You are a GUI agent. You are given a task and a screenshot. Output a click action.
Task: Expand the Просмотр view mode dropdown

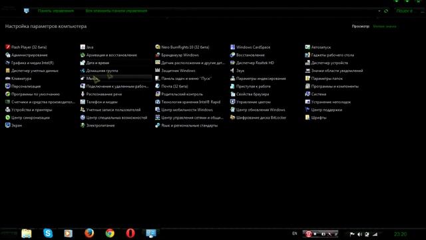(385, 27)
